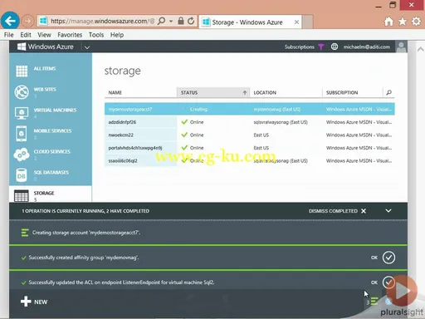This screenshot has height=319, width=425.
Task: Click the storage list search magnifier
Action: pyautogui.click(x=388, y=92)
